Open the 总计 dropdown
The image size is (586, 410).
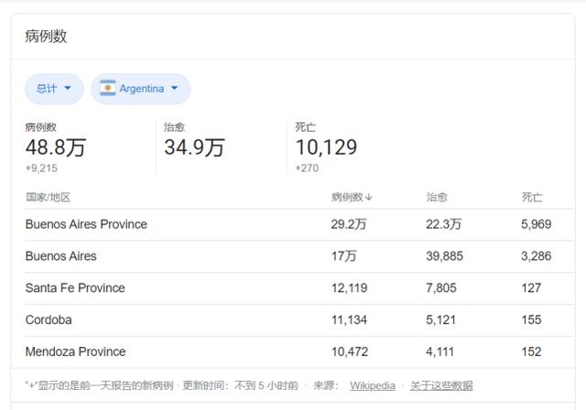point(54,89)
